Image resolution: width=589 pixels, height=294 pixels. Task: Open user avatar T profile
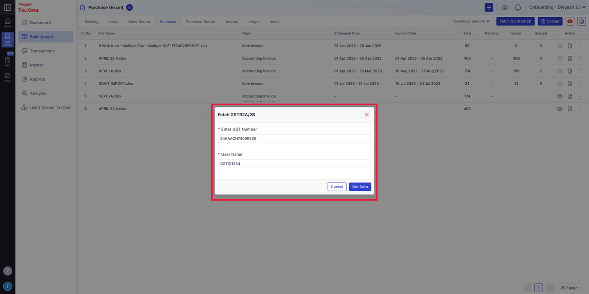tap(7, 286)
